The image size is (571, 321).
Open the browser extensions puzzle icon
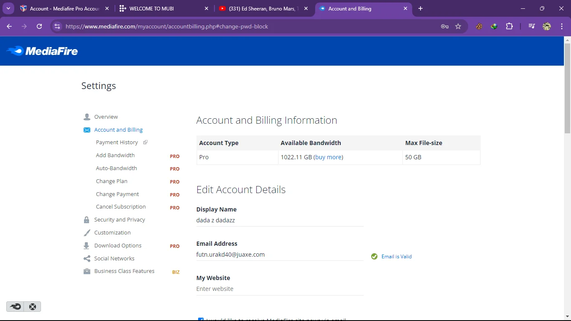(x=509, y=26)
